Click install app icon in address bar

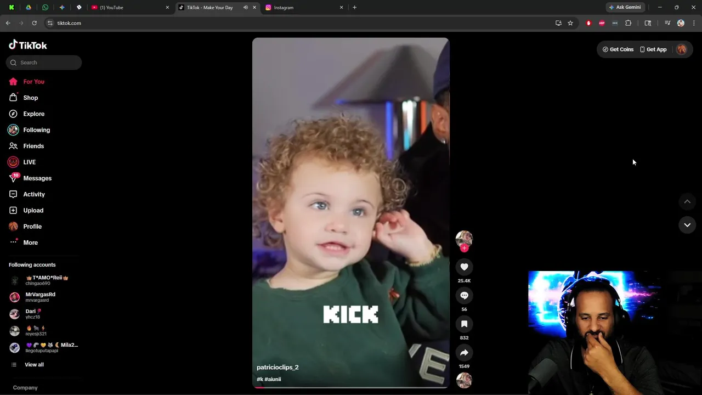click(x=558, y=23)
